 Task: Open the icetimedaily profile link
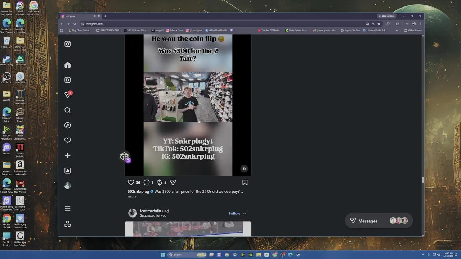(151, 211)
